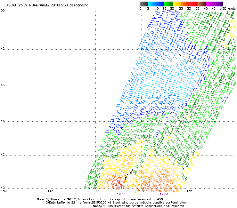Viewport: 237px width, 208px height.
Task: Click the legend tick label '25'
Action: [x=181, y=9]
